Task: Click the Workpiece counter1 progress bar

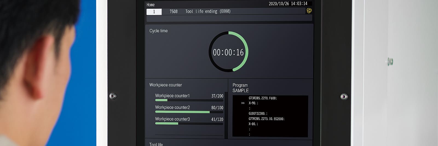Action: point(189,100)
